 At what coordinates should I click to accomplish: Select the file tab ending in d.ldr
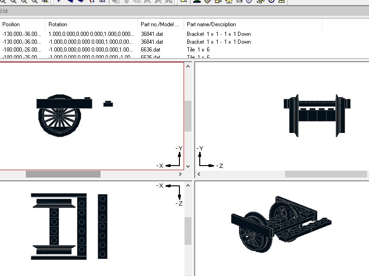(4, 11)
